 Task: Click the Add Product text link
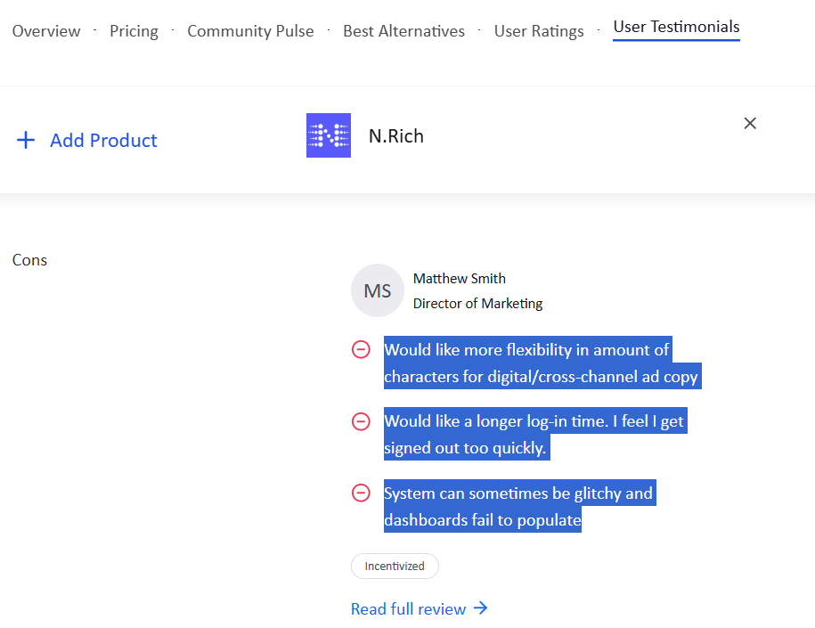(103, 140)
